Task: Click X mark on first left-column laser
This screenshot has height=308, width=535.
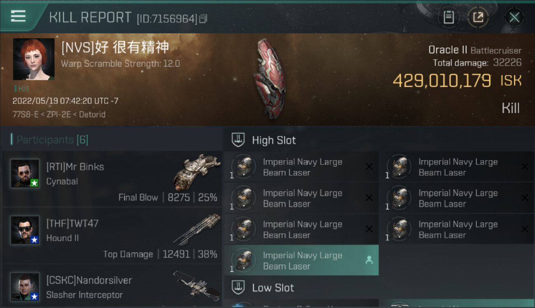Action: (369, 166)
